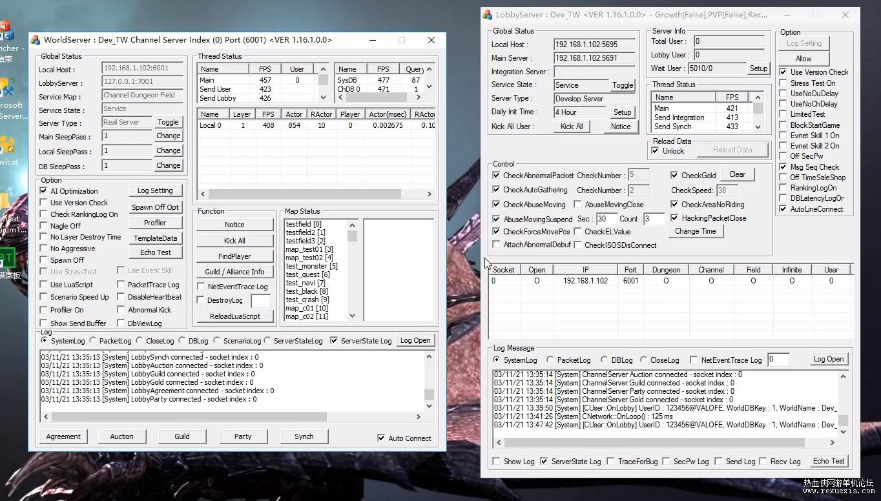Screen dimensions: 881x501
Task: Check Use Version Check in WorldServer
Action: pyautogui.click(x=43, y=203)
